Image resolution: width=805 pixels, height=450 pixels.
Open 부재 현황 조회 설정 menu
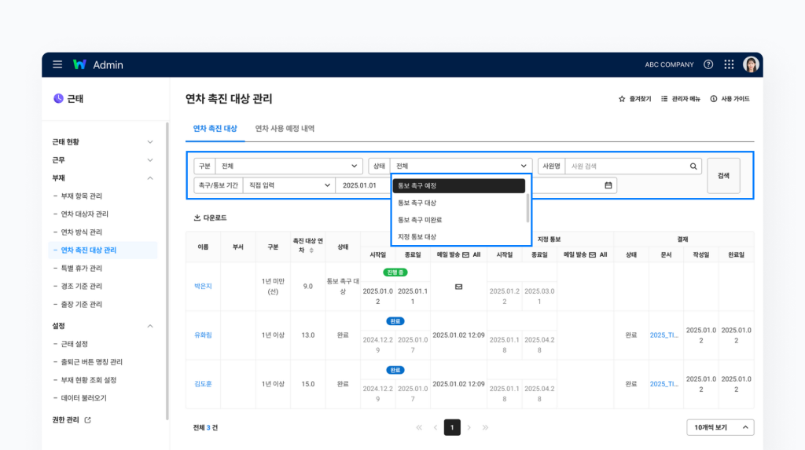(x=89, y=380)
